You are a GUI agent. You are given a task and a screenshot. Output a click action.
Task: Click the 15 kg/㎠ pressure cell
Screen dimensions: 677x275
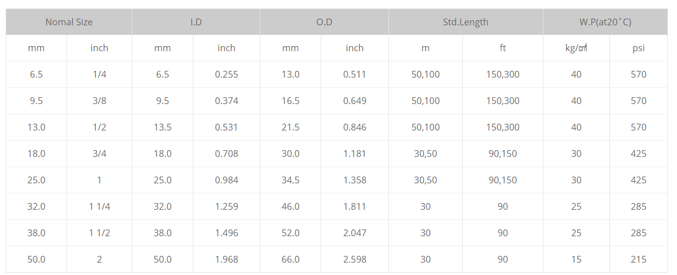tap(576, 260)
